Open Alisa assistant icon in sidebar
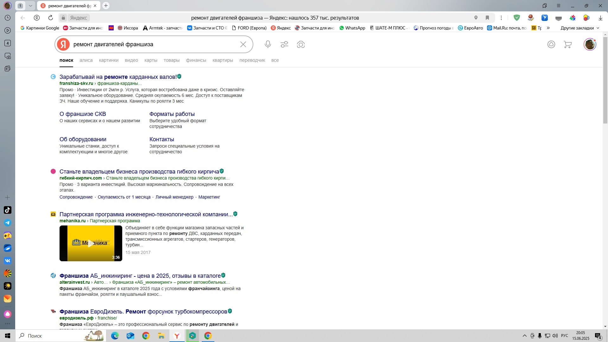This screenshot has height=342, width=608. [x=8, y=314]
